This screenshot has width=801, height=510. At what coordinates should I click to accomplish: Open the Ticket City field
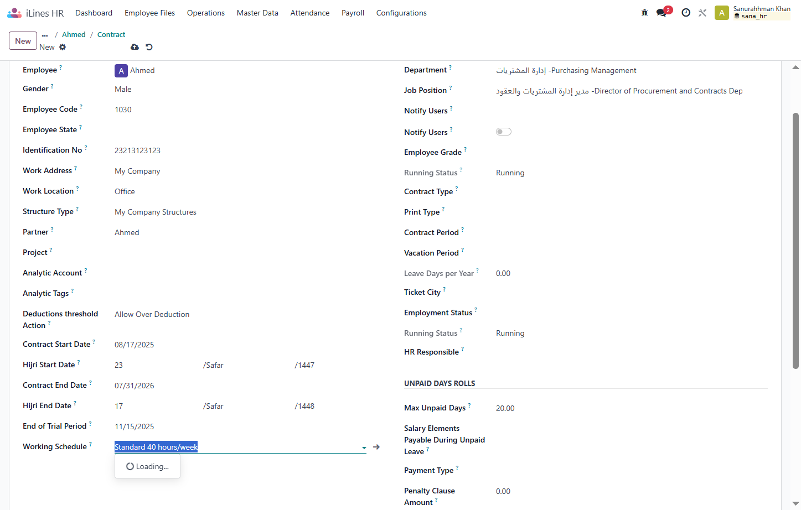click(631, 293)
